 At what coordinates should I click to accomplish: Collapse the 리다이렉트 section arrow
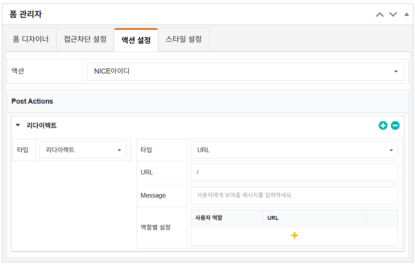(x=18, y=126)
